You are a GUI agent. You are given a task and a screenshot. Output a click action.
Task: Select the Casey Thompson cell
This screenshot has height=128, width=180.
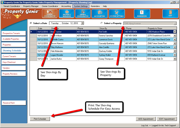point(111,59)
